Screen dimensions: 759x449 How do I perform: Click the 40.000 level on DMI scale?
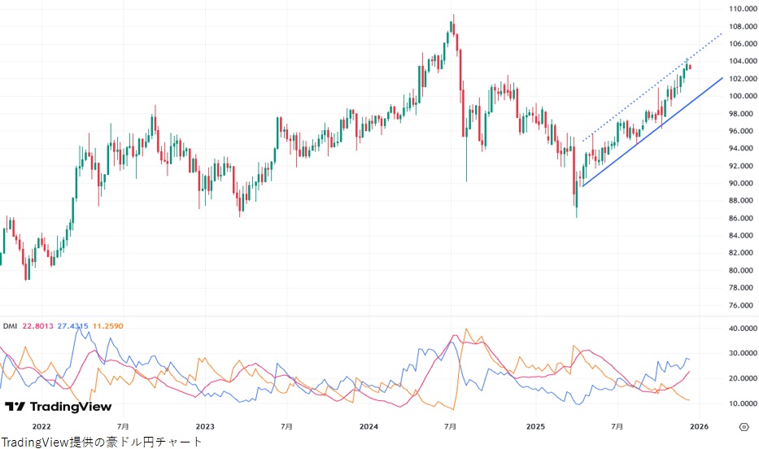744,329
